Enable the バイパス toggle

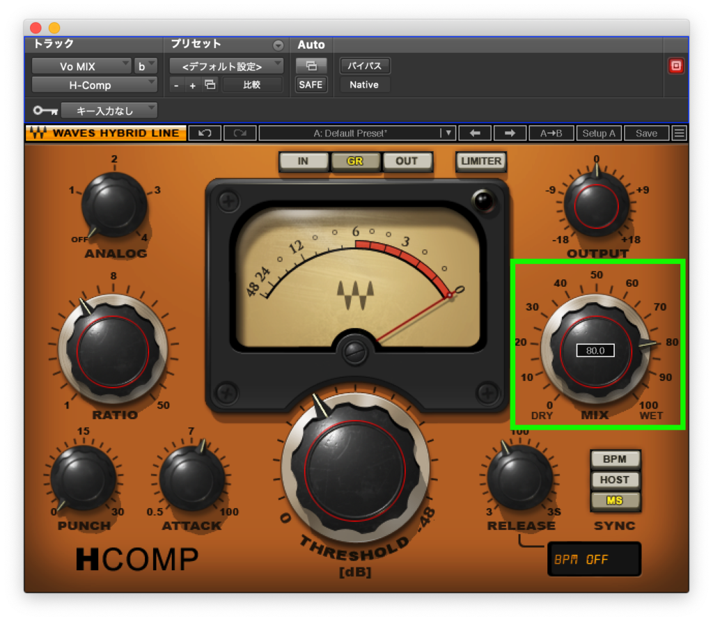(364, 66)
